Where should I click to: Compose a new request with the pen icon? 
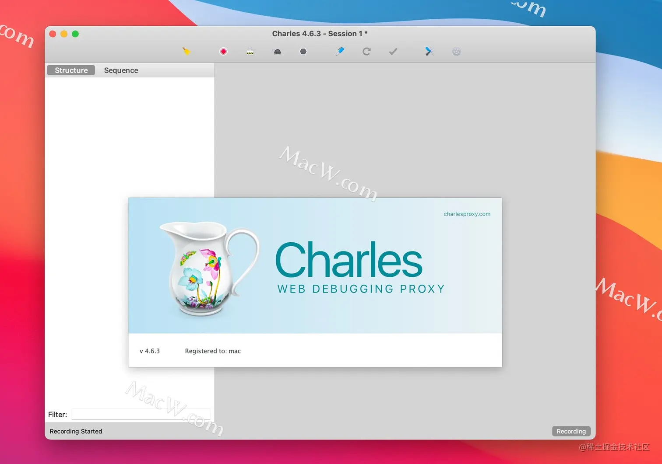340,52
